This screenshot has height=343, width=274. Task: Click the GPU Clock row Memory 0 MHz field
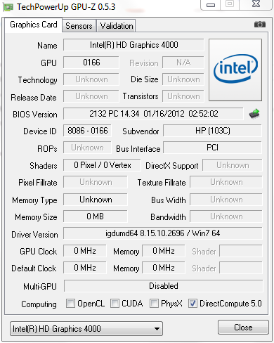click(164, 251)
